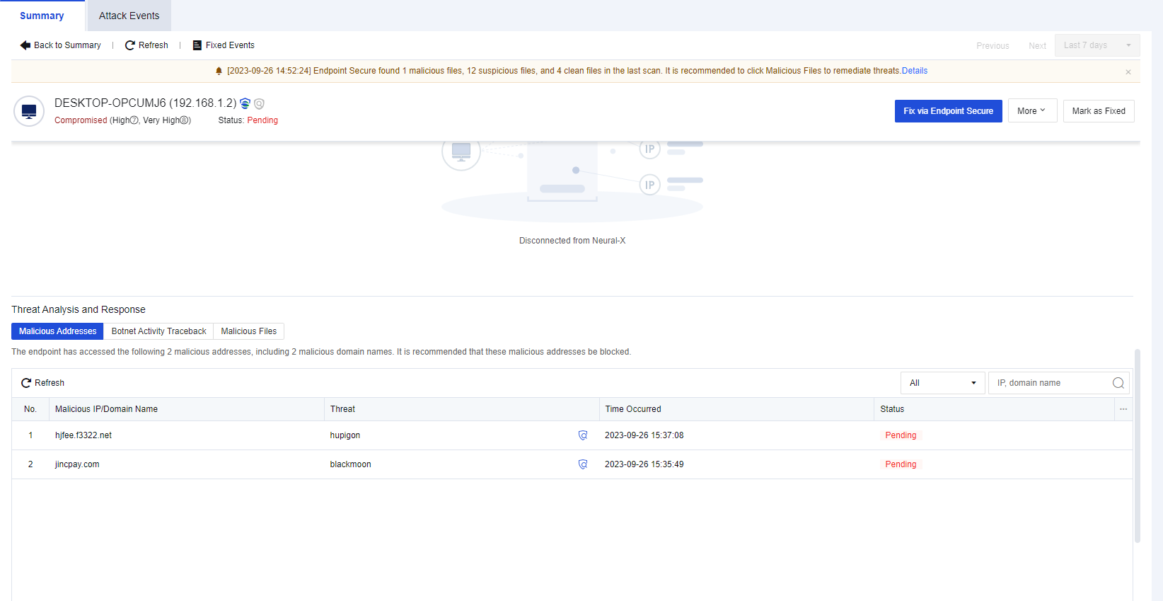Click the Mark as Fixed button

click(x=1098, y=111)
